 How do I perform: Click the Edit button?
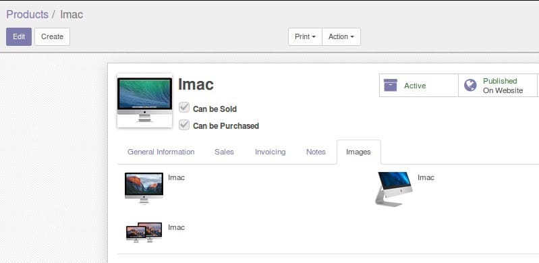point(19,36)
